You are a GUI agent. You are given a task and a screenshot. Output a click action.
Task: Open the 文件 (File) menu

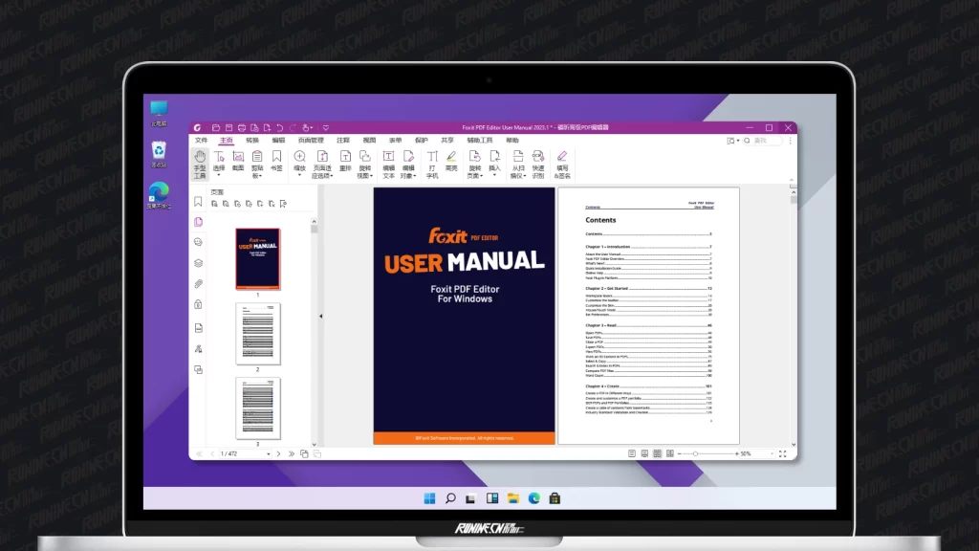[x=201, y=140]
